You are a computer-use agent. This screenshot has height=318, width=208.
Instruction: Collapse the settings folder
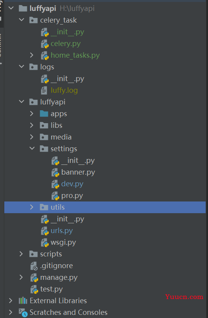[x=32, y=148]
